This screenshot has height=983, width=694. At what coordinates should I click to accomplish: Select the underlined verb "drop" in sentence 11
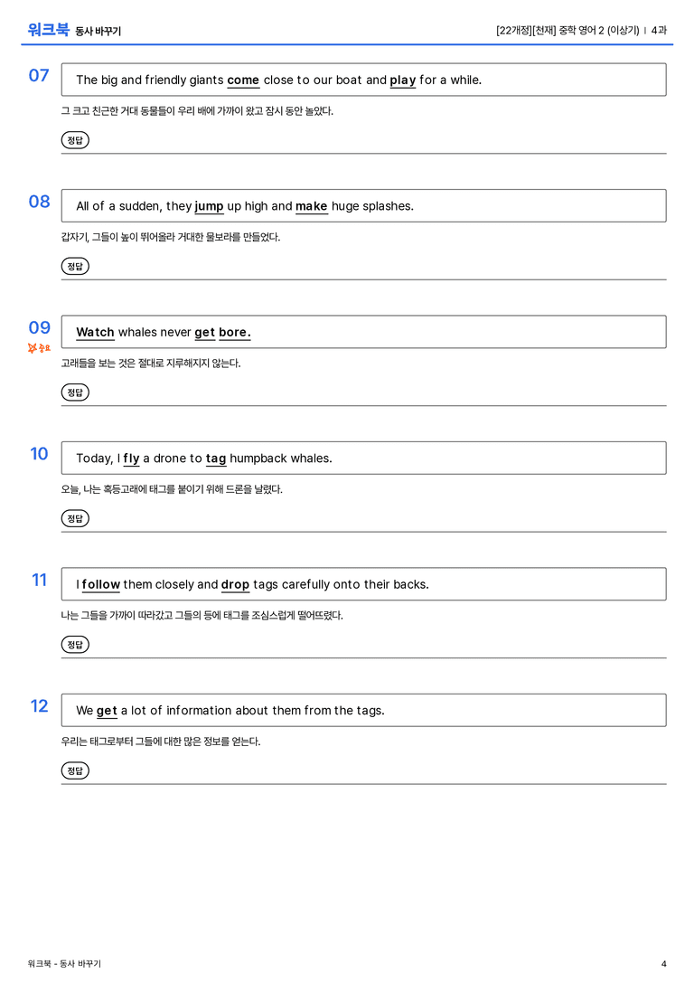[x=236, y=585]
